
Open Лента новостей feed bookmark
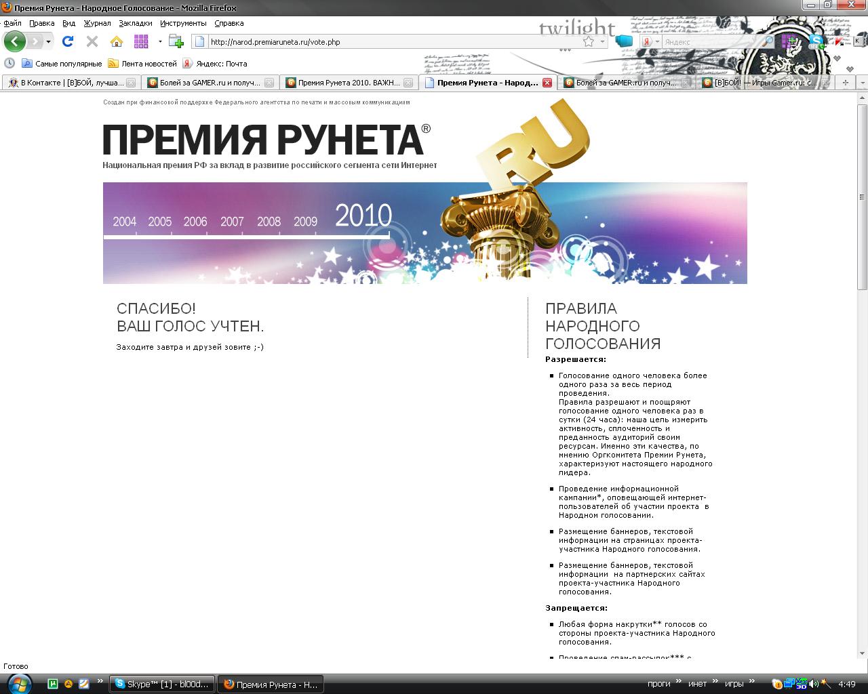click(x=142, y=64)
